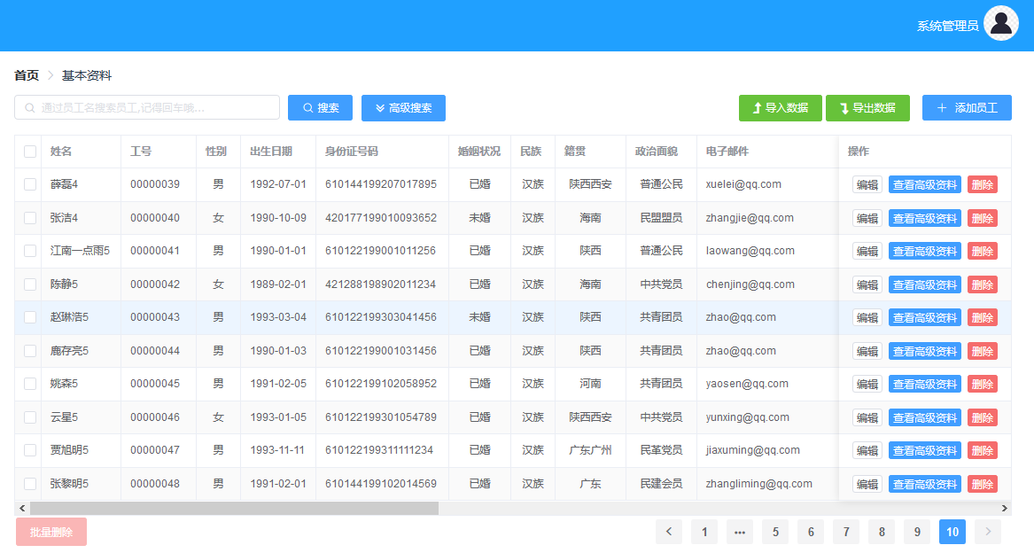The width and height of the screenshot is (1034, 553).
Task: Delete the 贾旭明5 record
Action: [982, 451]
